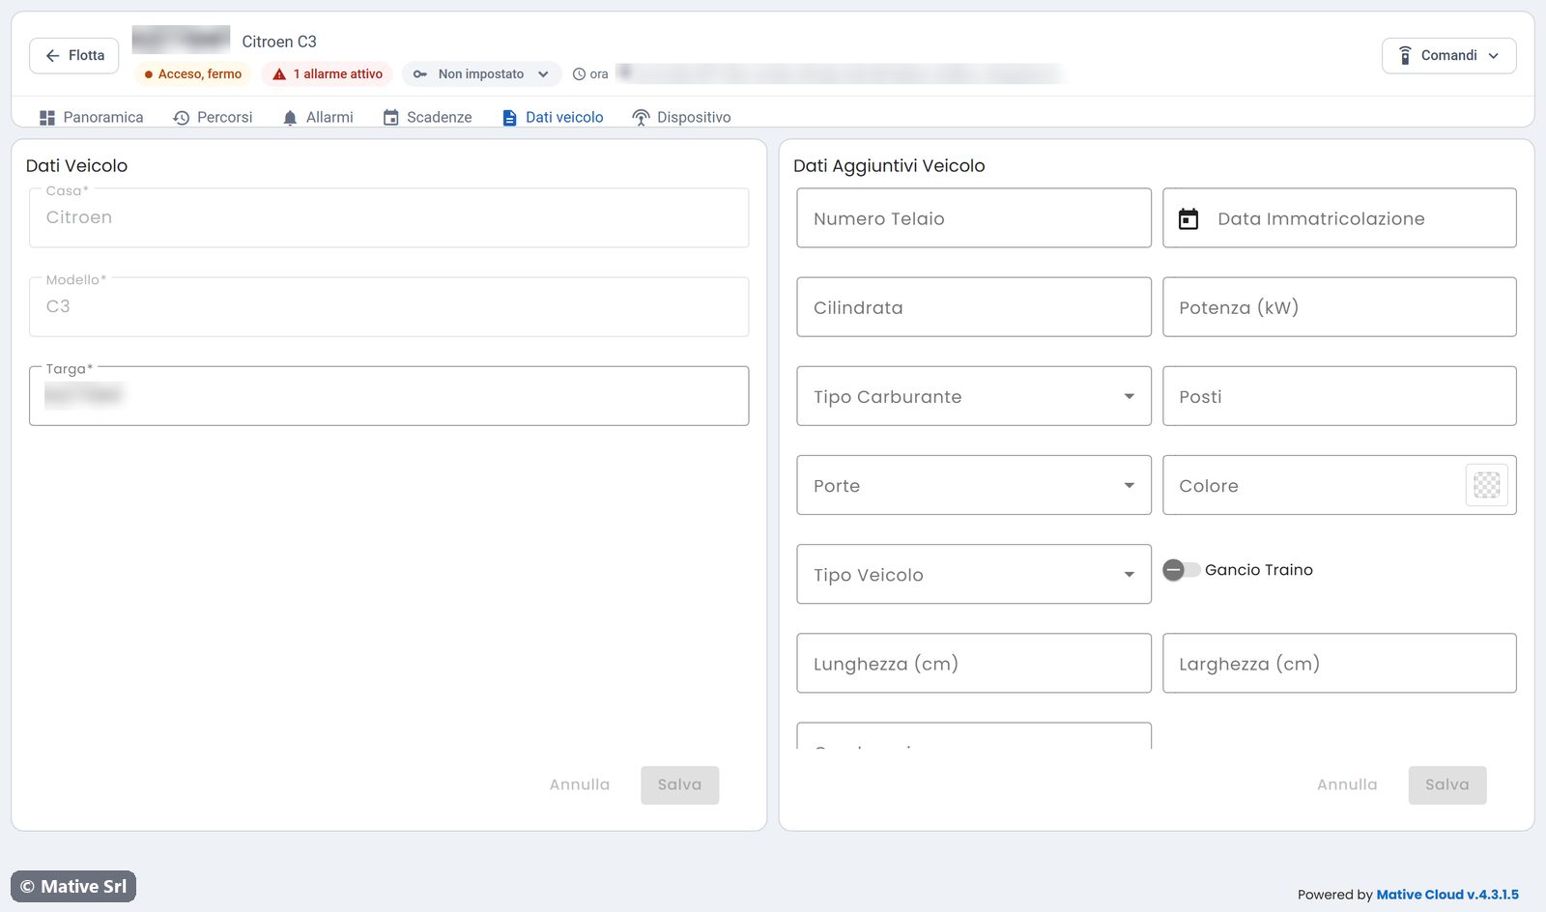This screenshot has width=1546, height=912.
Task: Focus the Potenza (kW) field
Action: (x=1339, y=307)
